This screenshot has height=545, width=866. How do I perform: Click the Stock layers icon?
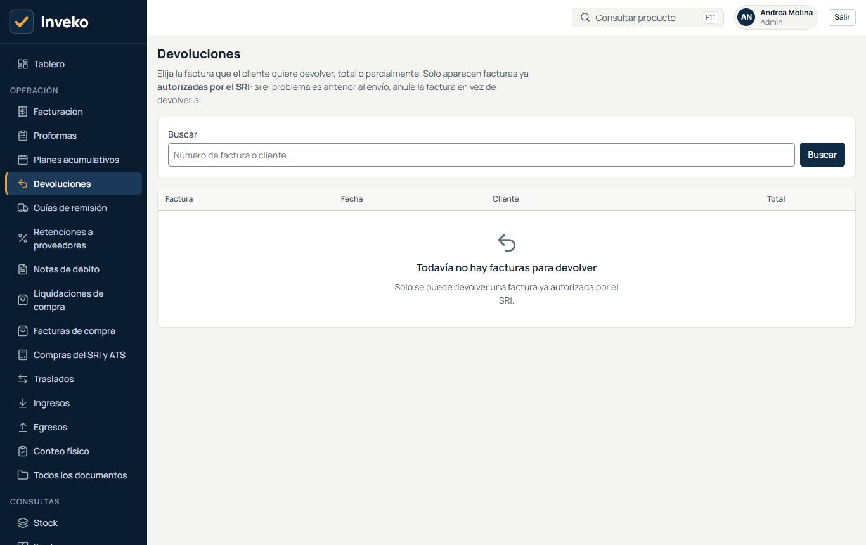click(x=23, y=523)
